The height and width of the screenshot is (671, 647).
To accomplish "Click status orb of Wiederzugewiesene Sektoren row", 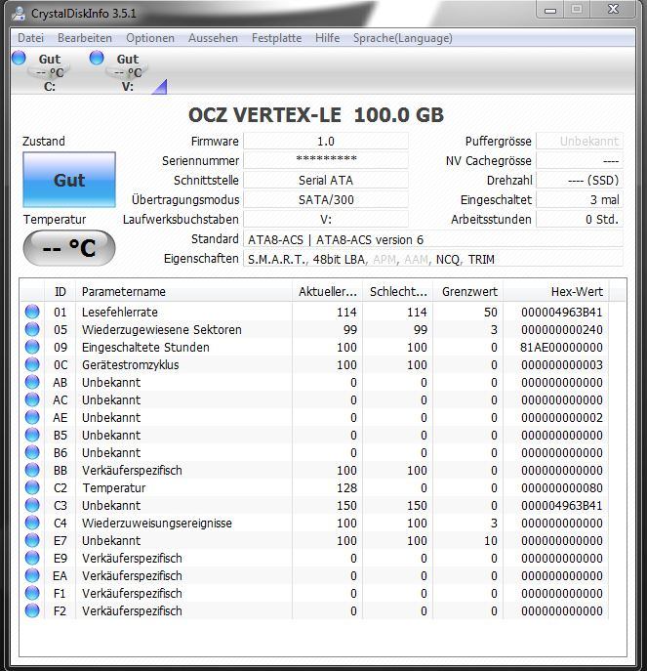I will click(32, 329).
